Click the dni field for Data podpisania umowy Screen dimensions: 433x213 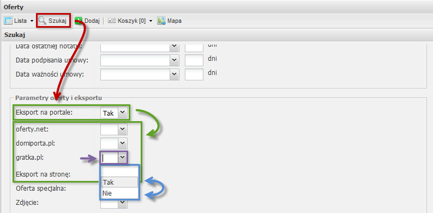coord(194,60)
